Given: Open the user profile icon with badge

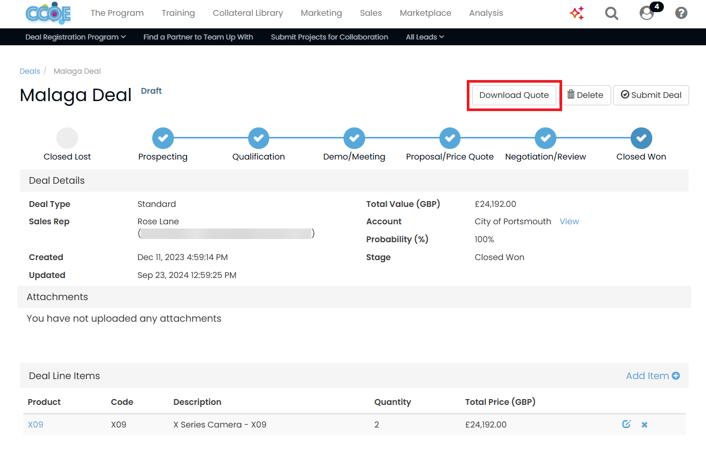Looking at the screenshot, I should [647, 13].
